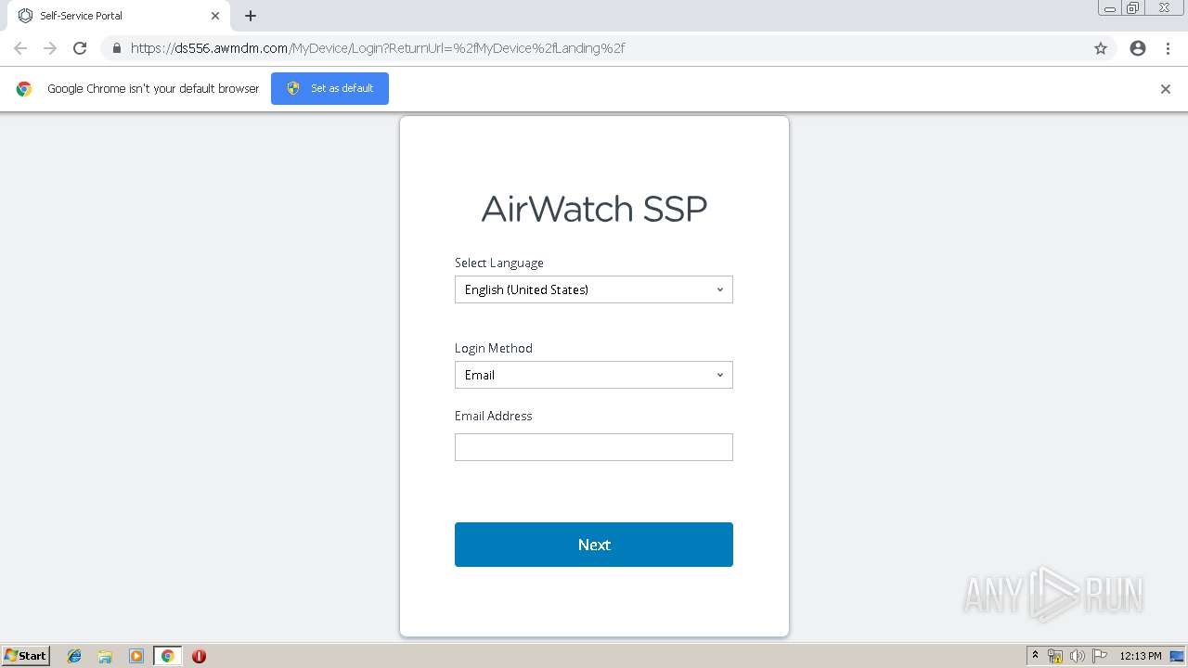
Task: Click the red Opera taskbar icon
Action: pyautogui.click(x=199, y=656)
